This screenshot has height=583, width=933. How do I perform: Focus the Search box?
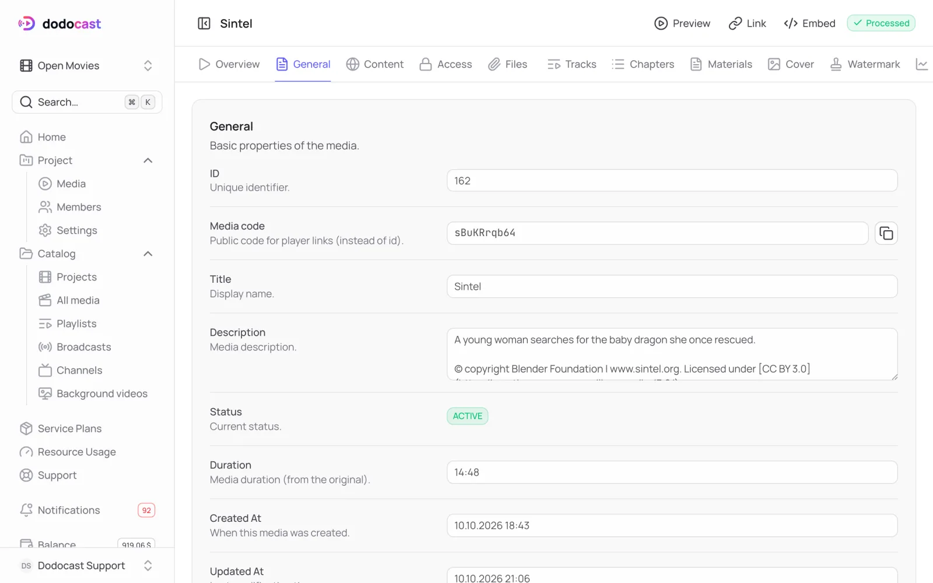click(87, 102)
